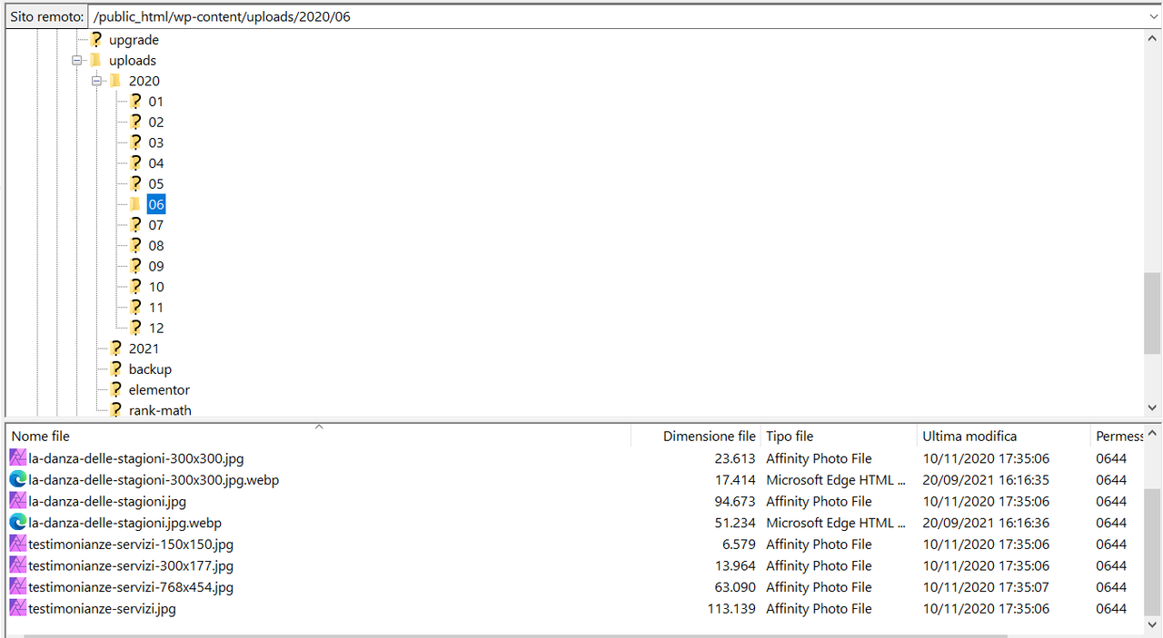The height and width of the screenshot is (638, 1163).
Task: Click Affinity icon of la-danza-delle-stagioni-300x300.jpg
Action: [18, 458]
